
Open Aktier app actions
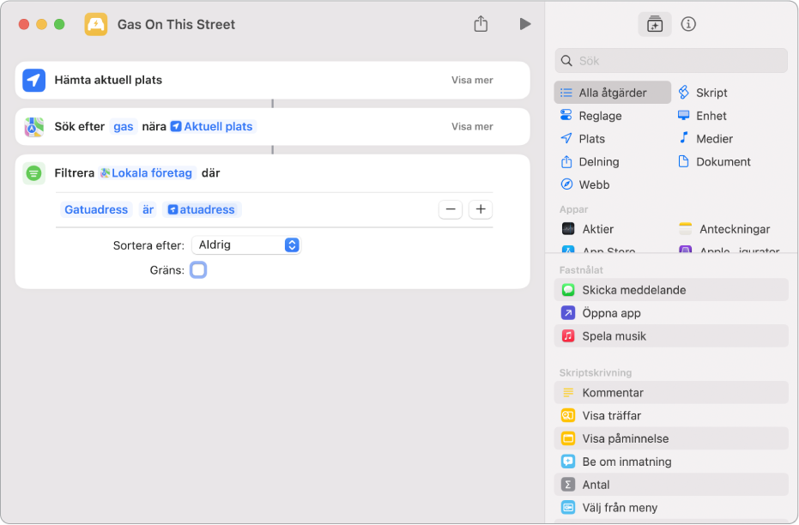[x=588, y=229]
